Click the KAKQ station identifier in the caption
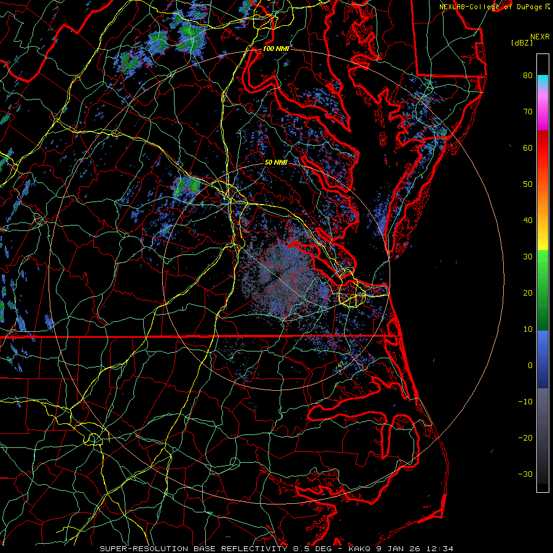Image resolution: width=553 pixels, height=553 pixels. [359, 549]
